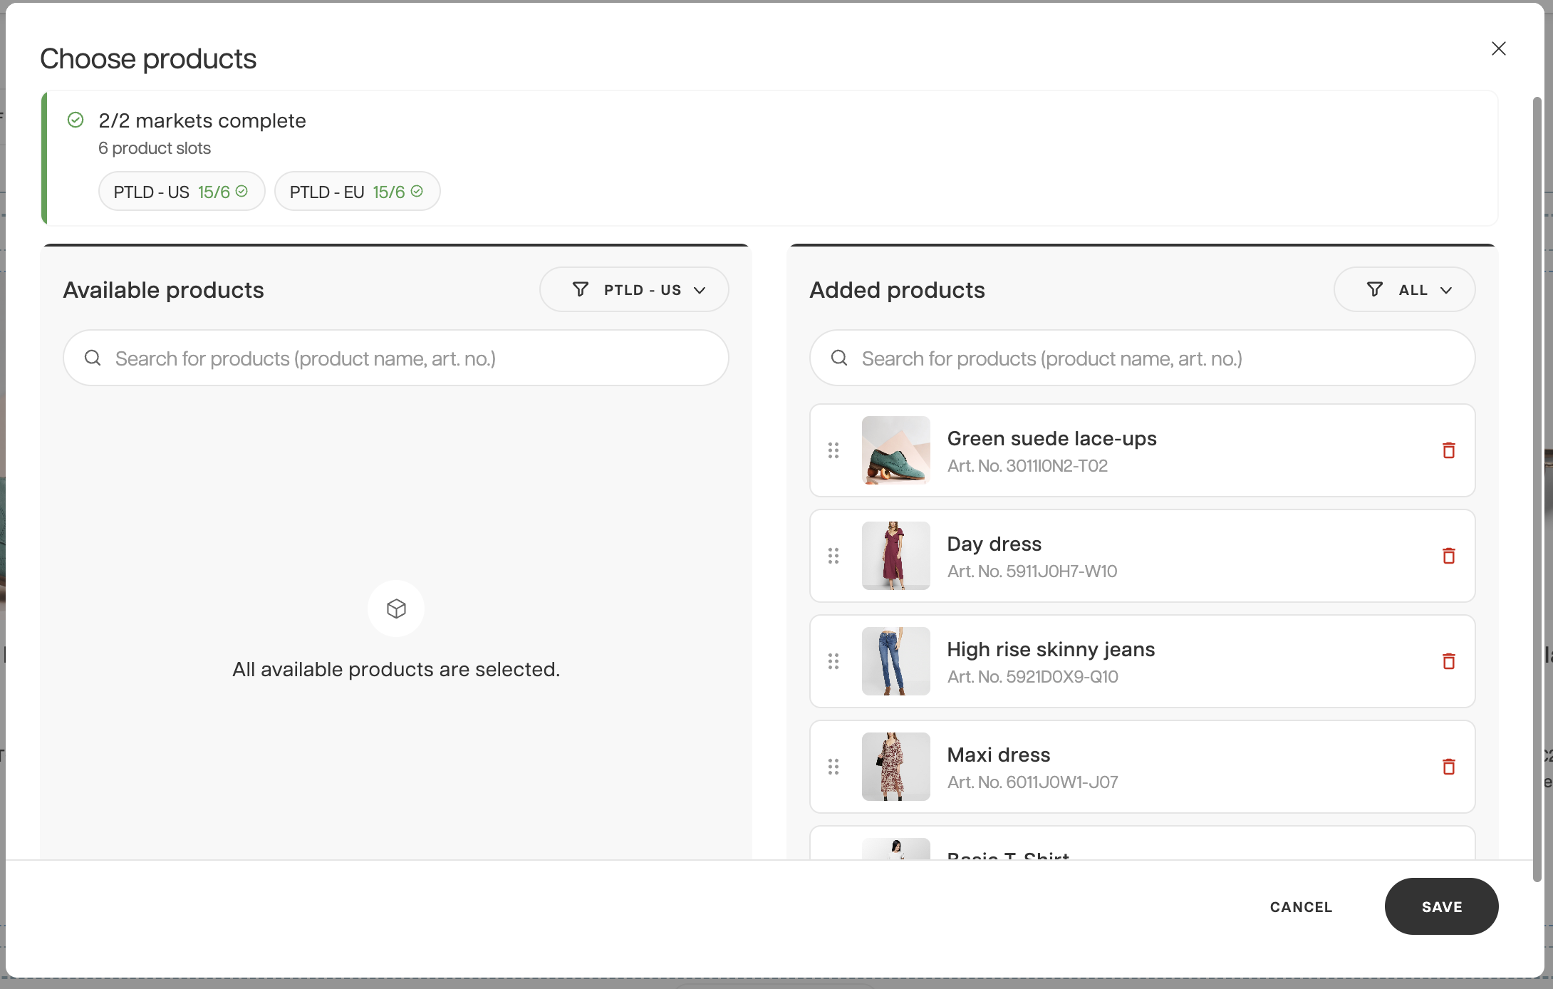The height and width of the screenshot is (989, 1553).
Task: Remove Maxi dress via trash icon
Action: (1448, 767)
